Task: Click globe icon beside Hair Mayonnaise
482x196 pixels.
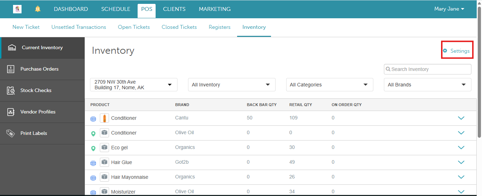Action: (93, 178)
